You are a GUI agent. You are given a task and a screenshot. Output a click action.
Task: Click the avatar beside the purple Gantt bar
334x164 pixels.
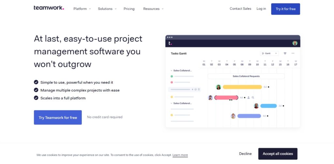pyautogui.click(x=233, y=116)
